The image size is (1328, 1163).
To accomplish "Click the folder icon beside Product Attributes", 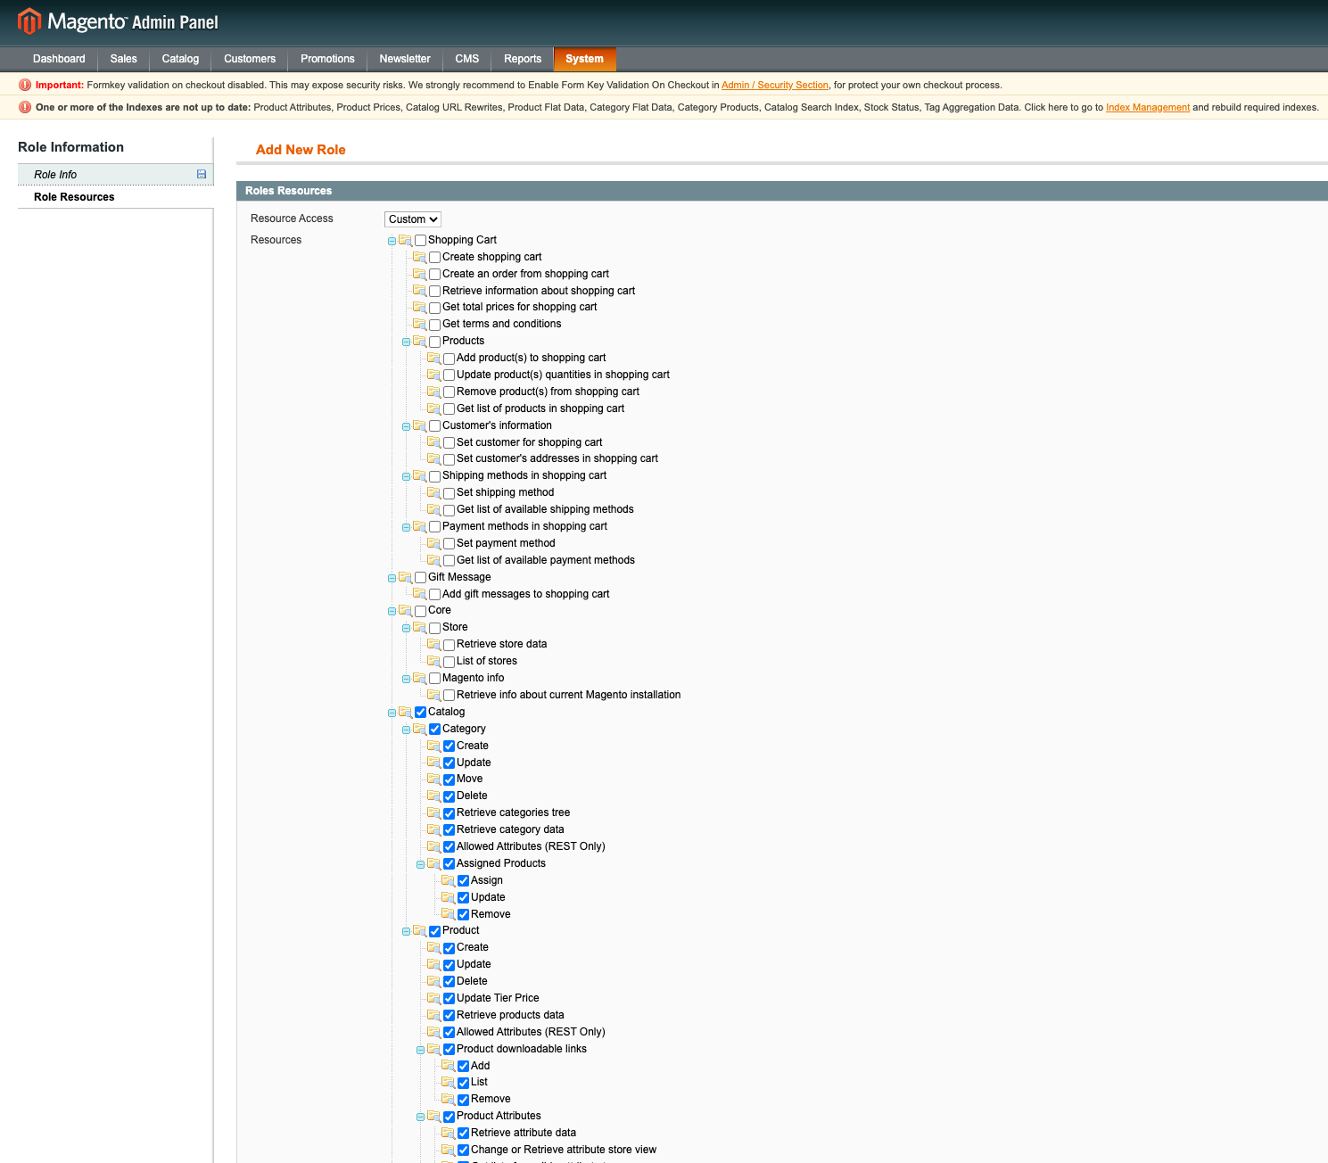I will coord(435,1116).
